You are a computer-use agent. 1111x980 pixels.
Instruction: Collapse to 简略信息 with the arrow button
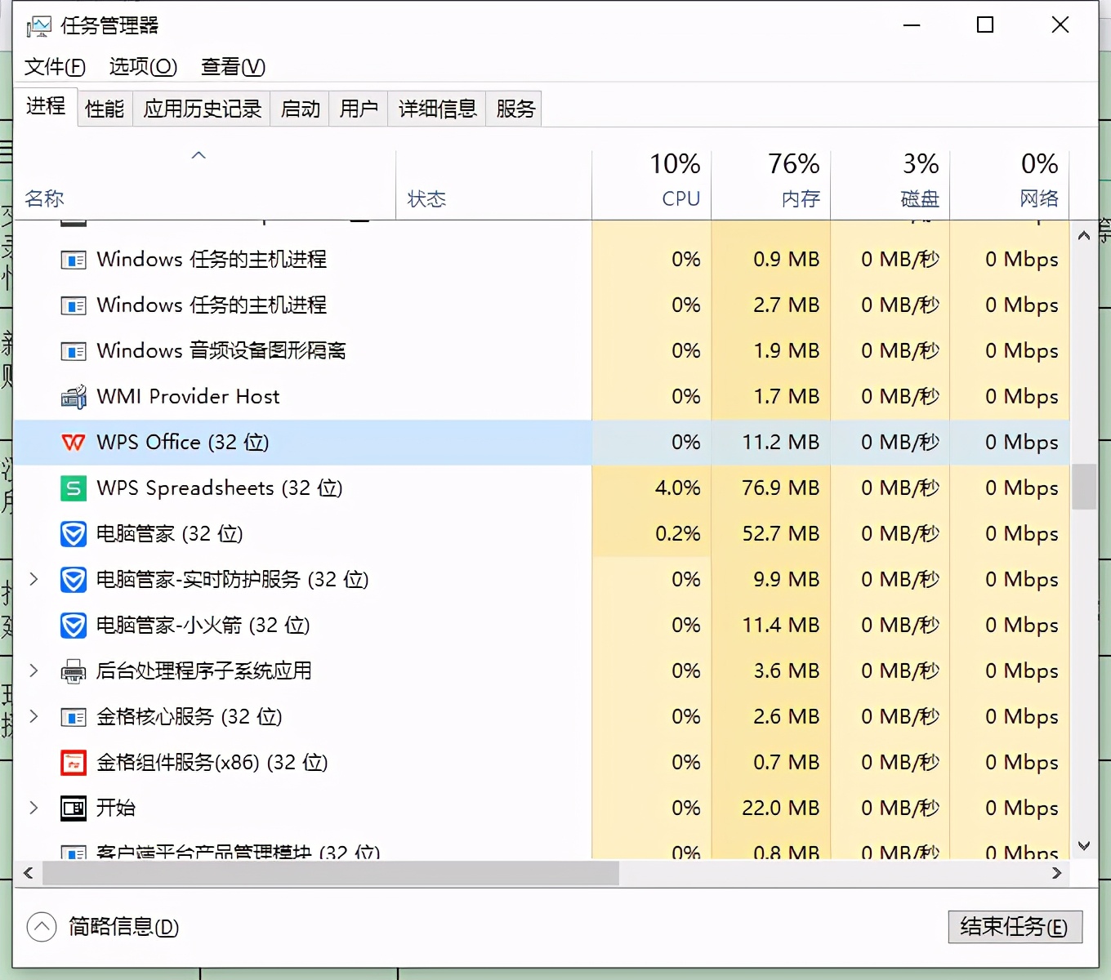(x=42, y=927)
